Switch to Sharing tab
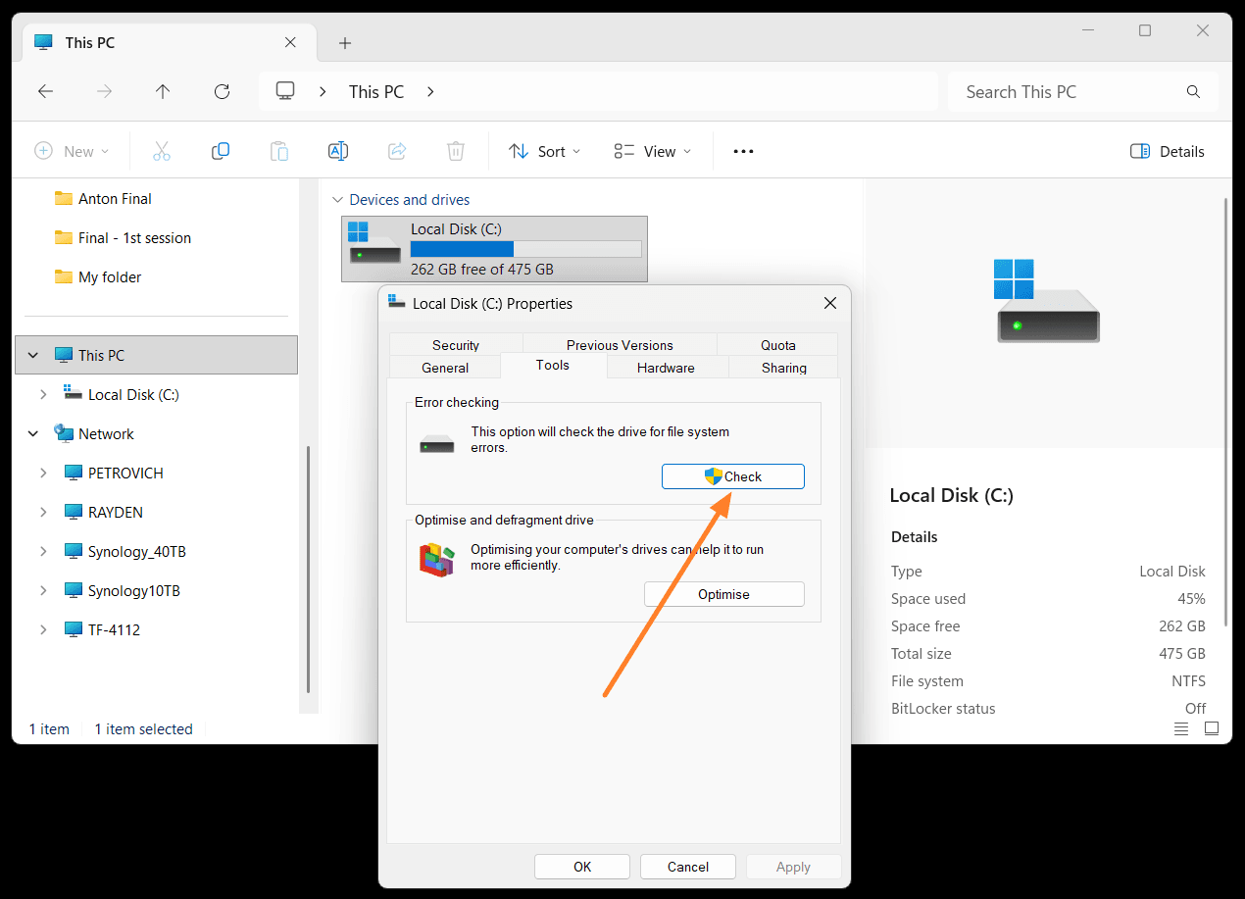Screen dimensions: 1245x899 point(784,368)
